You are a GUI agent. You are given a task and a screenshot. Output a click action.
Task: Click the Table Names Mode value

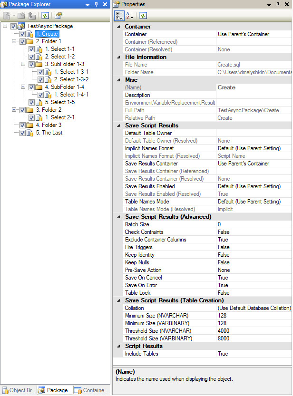(x=254, y=202)
